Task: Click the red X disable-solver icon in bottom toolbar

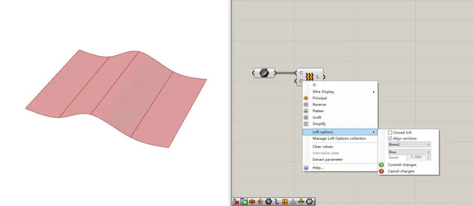Action: coord(236,202)
